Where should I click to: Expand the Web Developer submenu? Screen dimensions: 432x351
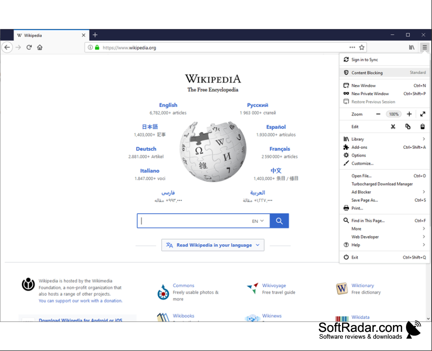point(385,237)
